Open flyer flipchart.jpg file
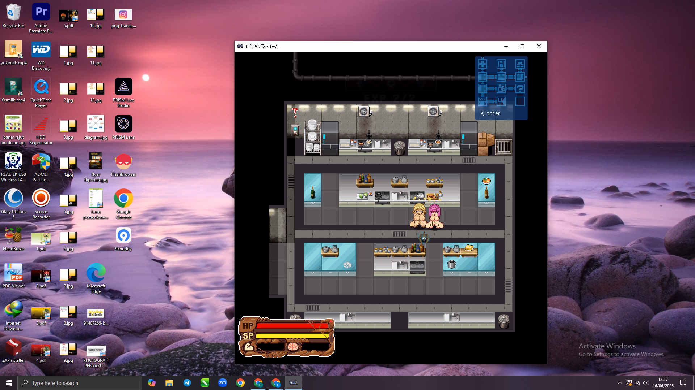This screenshot has width=695, height=390. [x=96, y=167]
